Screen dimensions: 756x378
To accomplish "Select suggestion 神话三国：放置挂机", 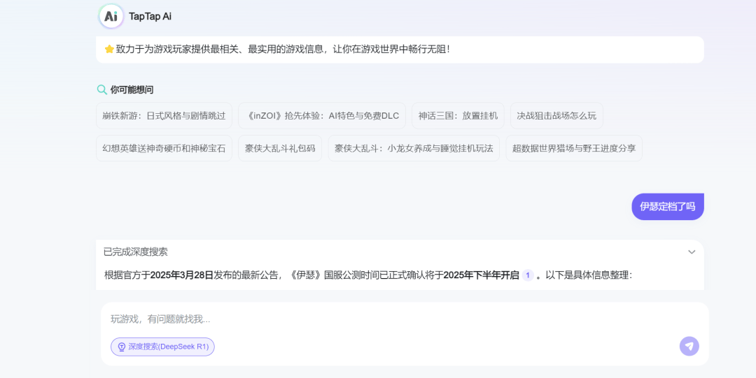I will click(x=458, y=115).
